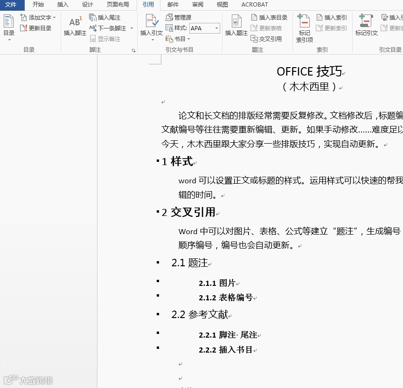Screen dimensions: 403x388
Task: Click 标记引文 mark citation icon
Action: 366,21
